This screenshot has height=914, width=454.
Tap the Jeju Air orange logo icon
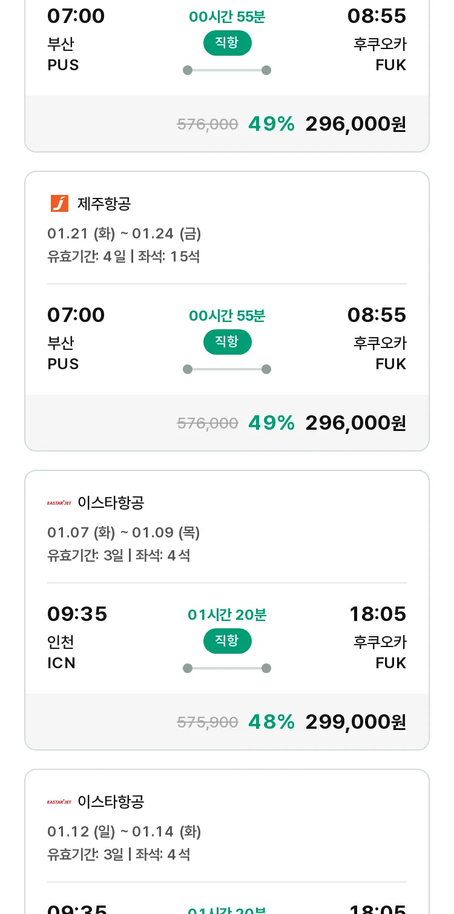point(59,203)
